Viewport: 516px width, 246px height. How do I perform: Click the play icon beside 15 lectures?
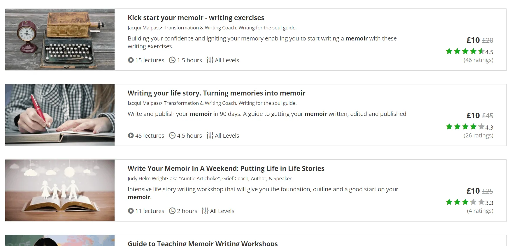coord(131,60)
